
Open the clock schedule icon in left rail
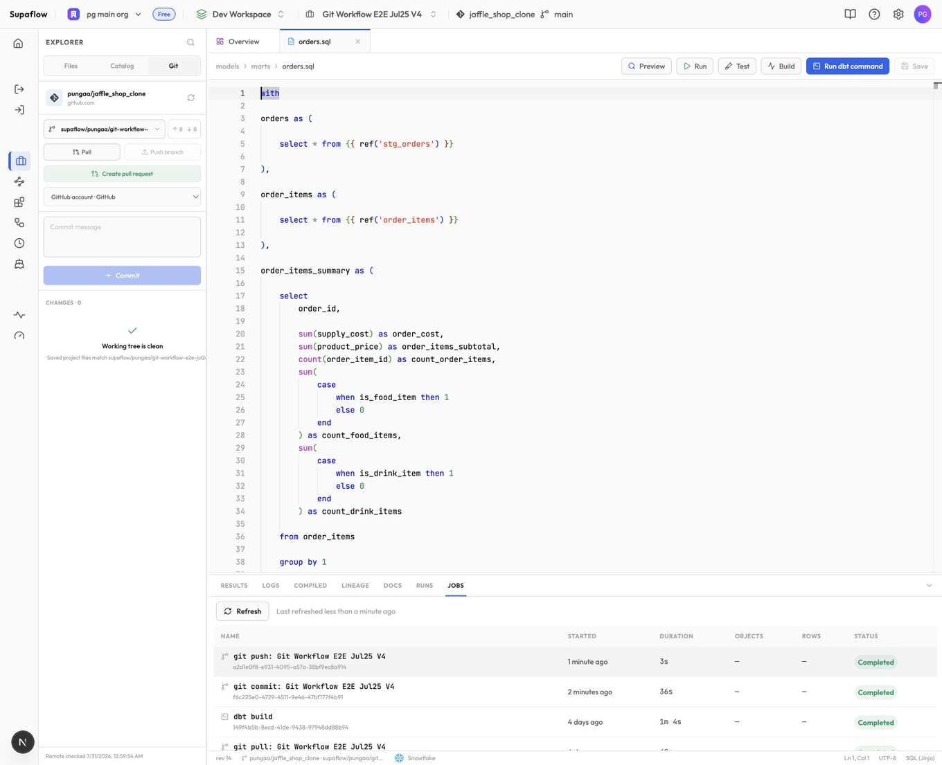pyautogui.click(x=19, y=243)
